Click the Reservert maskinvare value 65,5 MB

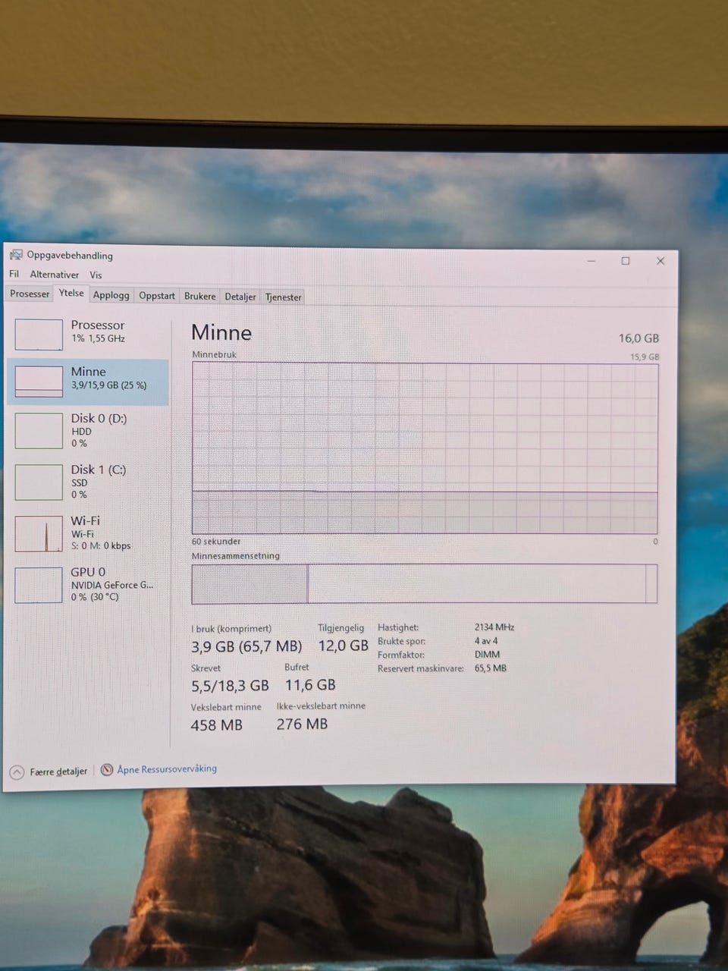(x=491, y=668)
